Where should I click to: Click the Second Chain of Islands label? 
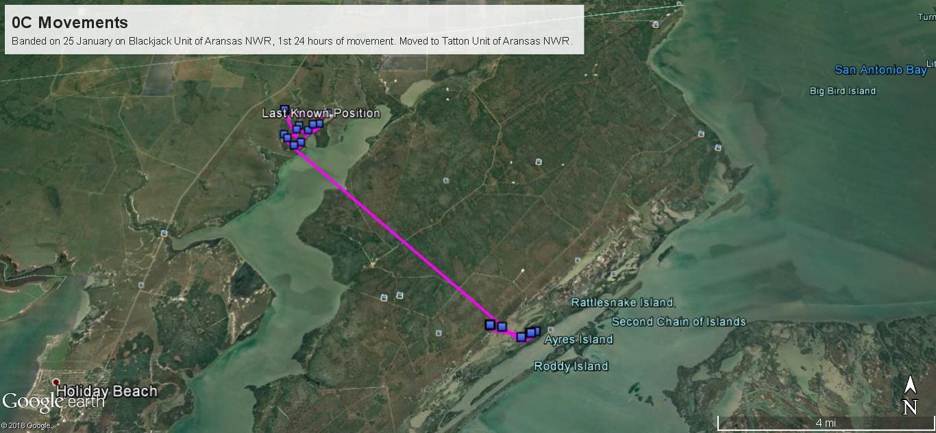[x=678, y=321]
